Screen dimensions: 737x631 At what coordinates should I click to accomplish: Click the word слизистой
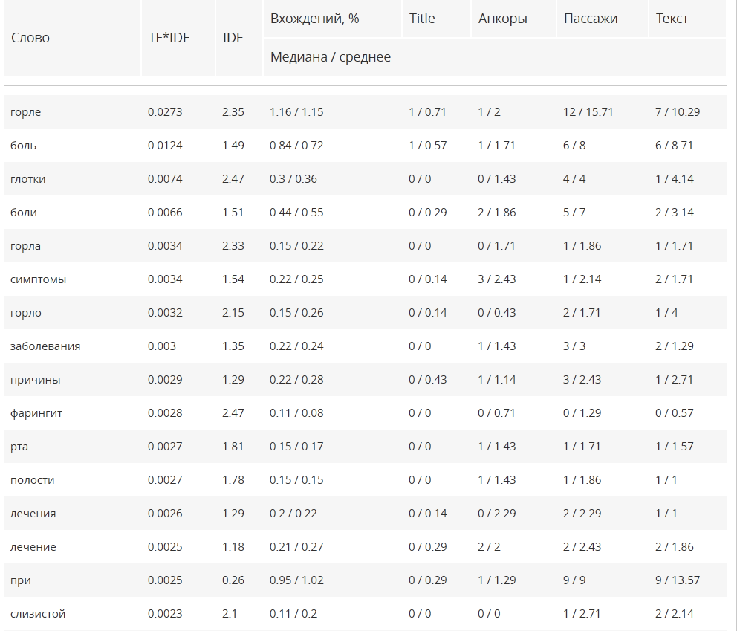tap(38, 614)
